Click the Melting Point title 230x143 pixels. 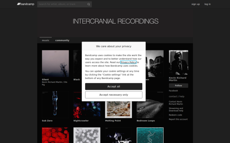coord(113,121)
